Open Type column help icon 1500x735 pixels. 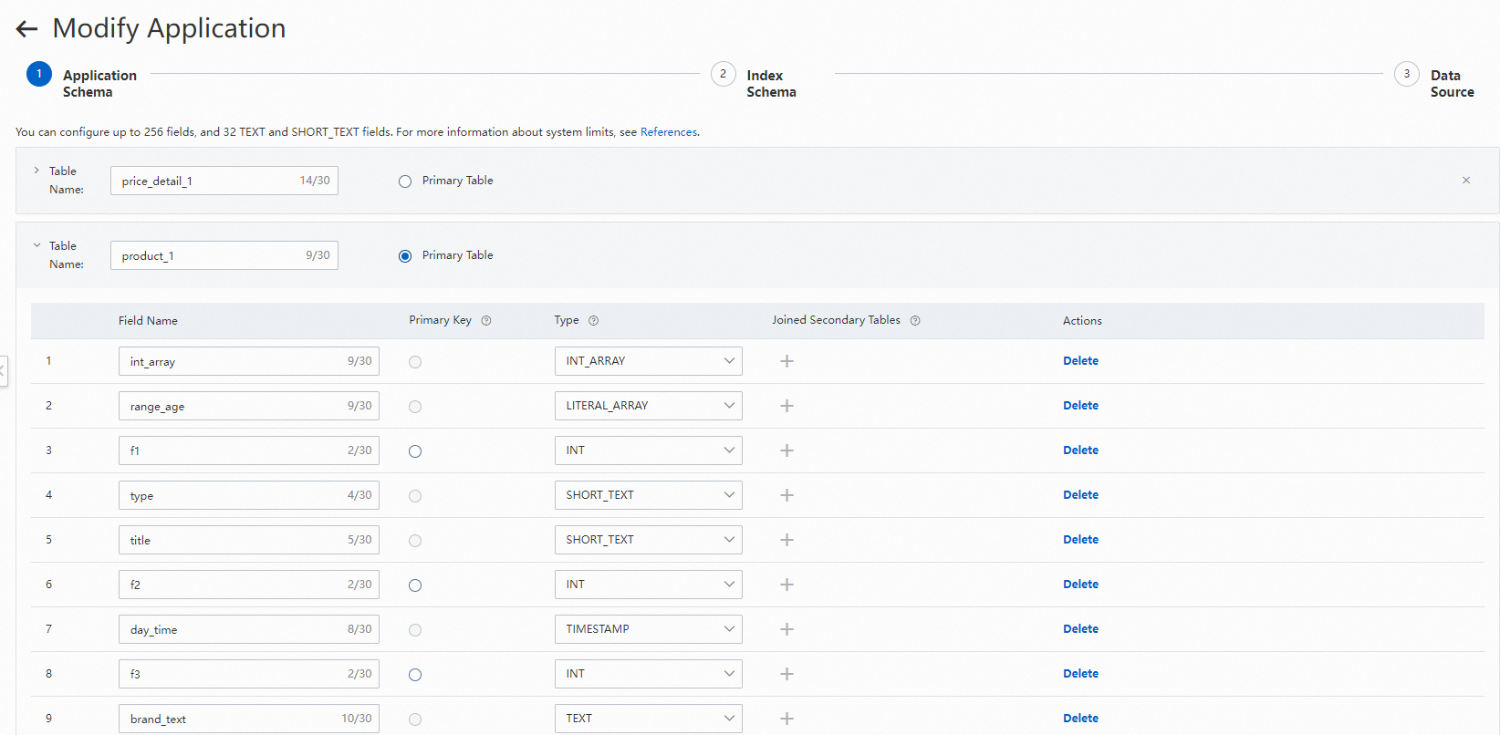594,321
